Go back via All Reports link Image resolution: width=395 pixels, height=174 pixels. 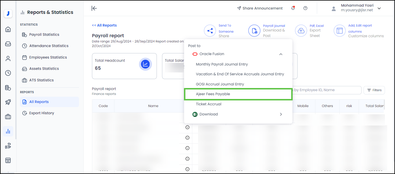click(104, 25)
